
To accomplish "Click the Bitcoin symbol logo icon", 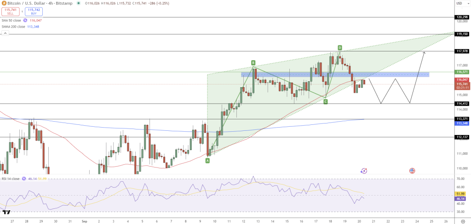I will pos(4,3).
